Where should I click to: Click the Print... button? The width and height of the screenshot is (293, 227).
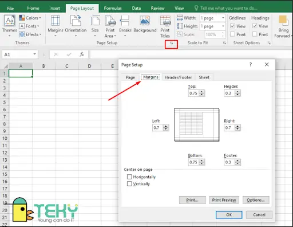click(192, 200)
